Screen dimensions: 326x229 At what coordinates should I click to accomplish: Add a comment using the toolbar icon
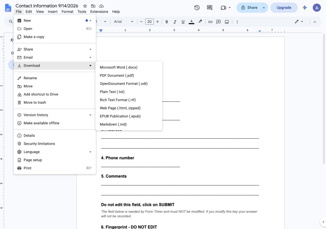click(219, 22)
